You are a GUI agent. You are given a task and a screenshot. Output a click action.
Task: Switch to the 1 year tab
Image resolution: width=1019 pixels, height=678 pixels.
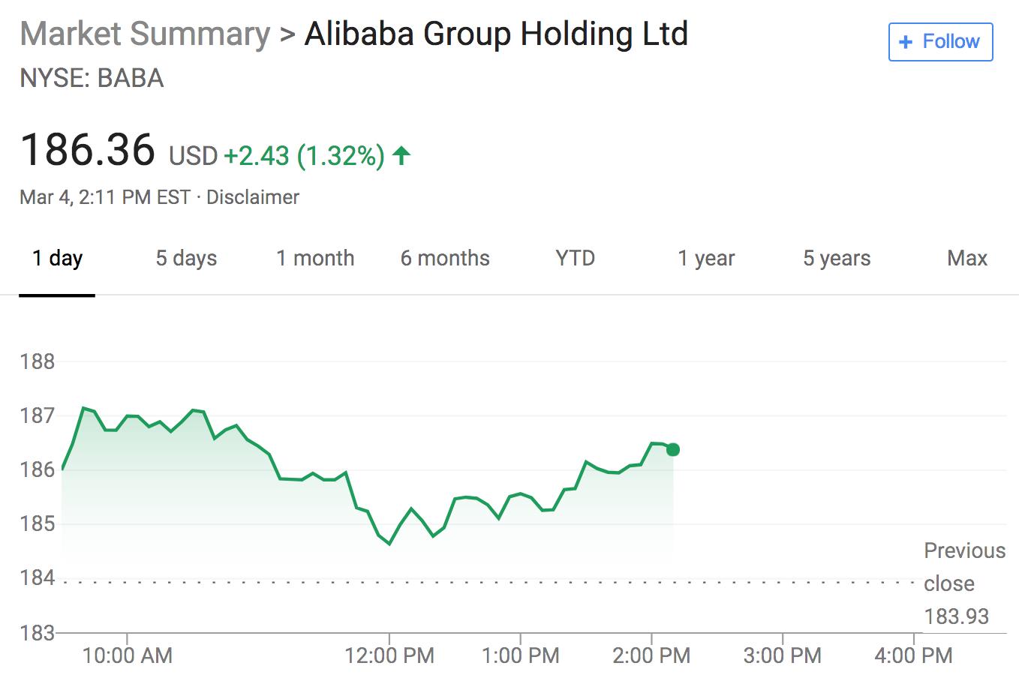[706, 259]
